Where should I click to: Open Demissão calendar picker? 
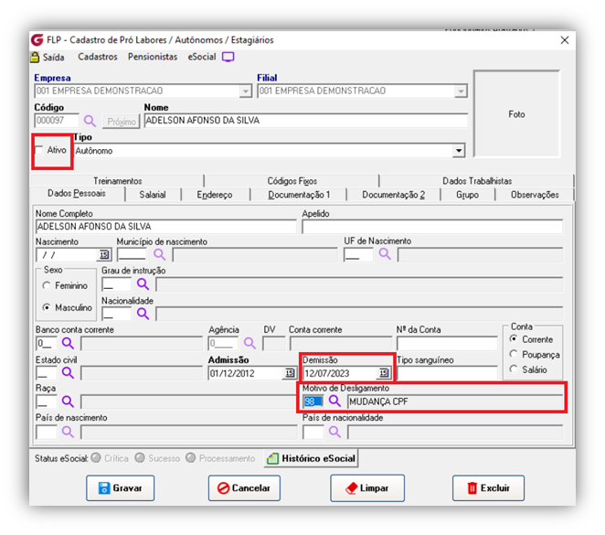pos(384,373)
